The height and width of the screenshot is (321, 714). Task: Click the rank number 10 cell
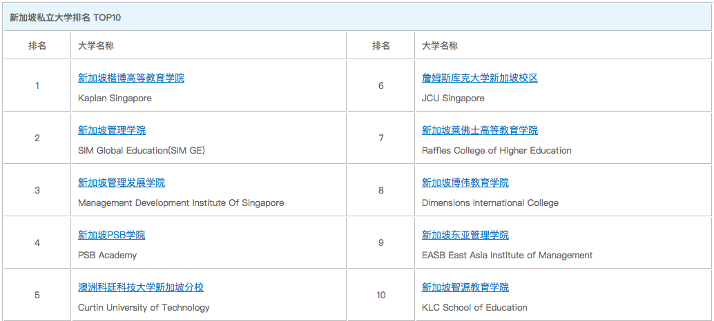coord(381,295)
